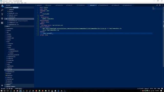This screenshot has height=92, width=164.
Task: Click the Synchronize Changes icon in status bar
Action: pyautogui.click(x=7, y=89)
